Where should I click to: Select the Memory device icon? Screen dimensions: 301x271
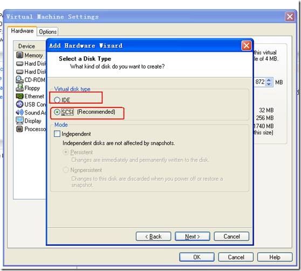(x=19, y=55)
